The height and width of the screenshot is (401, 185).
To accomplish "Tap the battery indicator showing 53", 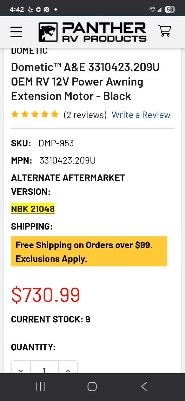I will (170, 10).
